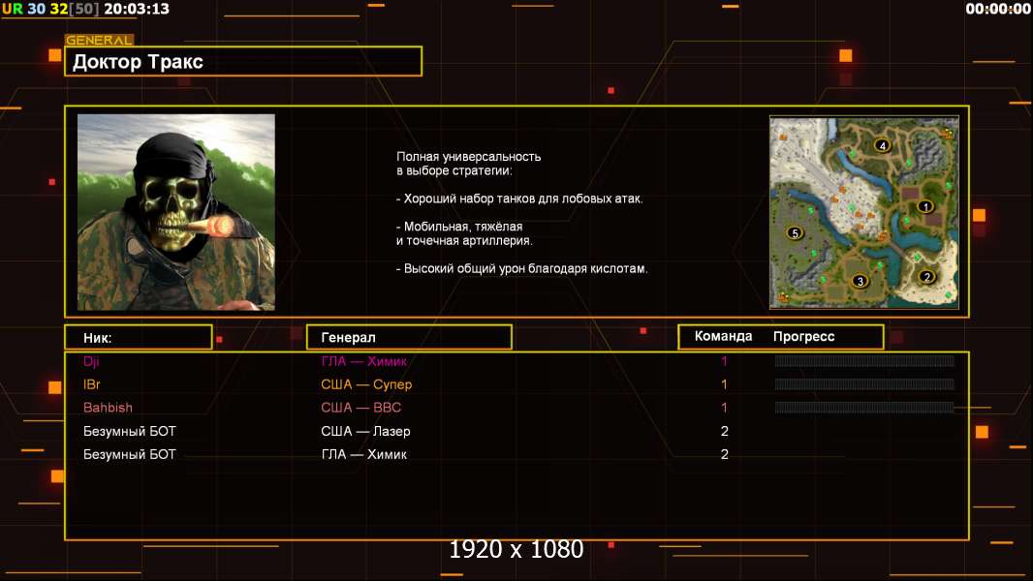The width and height of the screenshot is (1033, 581).
Task: Select player Bahbish in the list
Action: click(108, 408)
